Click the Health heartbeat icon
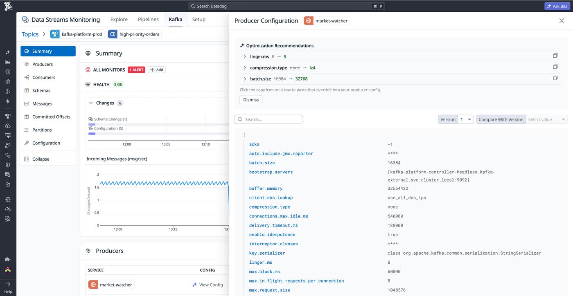 pos(88,85)
